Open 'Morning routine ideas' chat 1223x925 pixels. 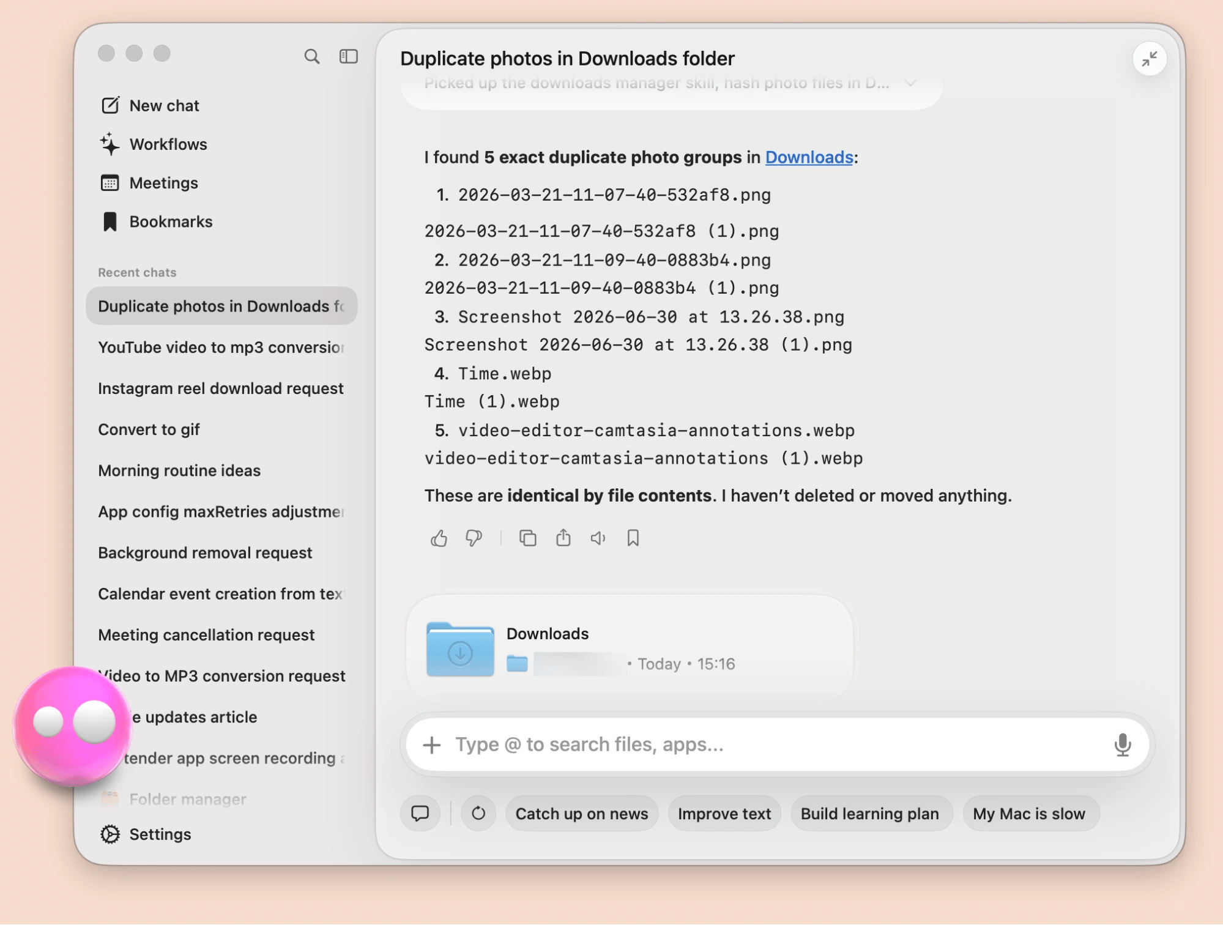click(221, 470)
